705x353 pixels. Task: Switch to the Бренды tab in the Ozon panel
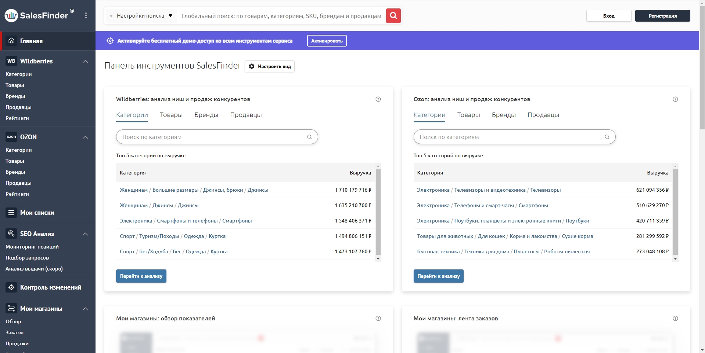504,115
